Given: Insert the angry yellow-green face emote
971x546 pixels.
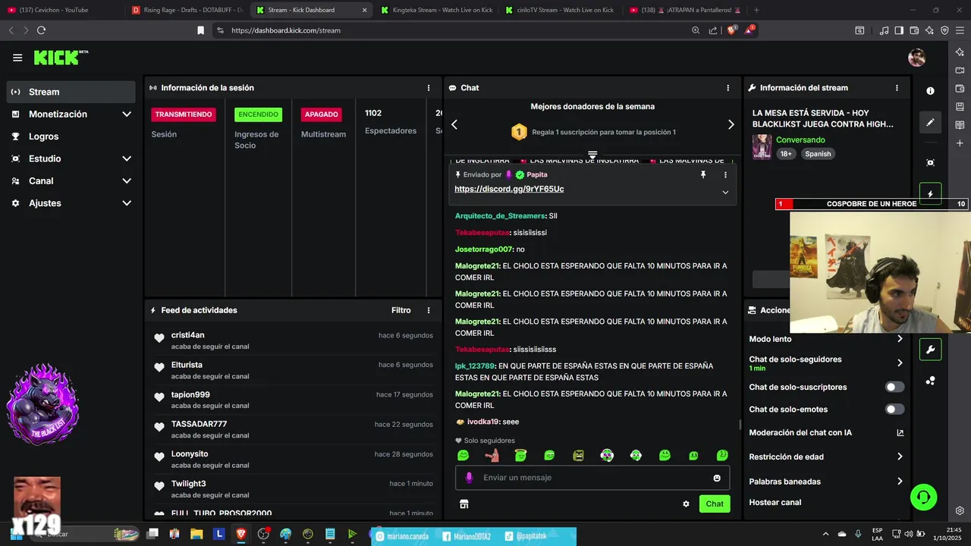Looking at the screenshot, I should pyautogui.click(x=578, y=455).
